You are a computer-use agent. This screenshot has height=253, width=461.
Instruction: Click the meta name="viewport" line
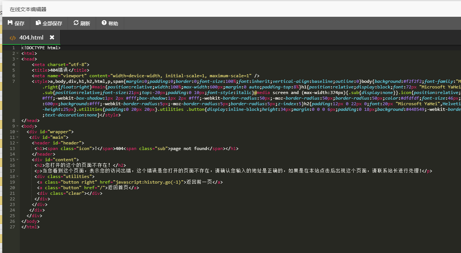pos(145,76)
